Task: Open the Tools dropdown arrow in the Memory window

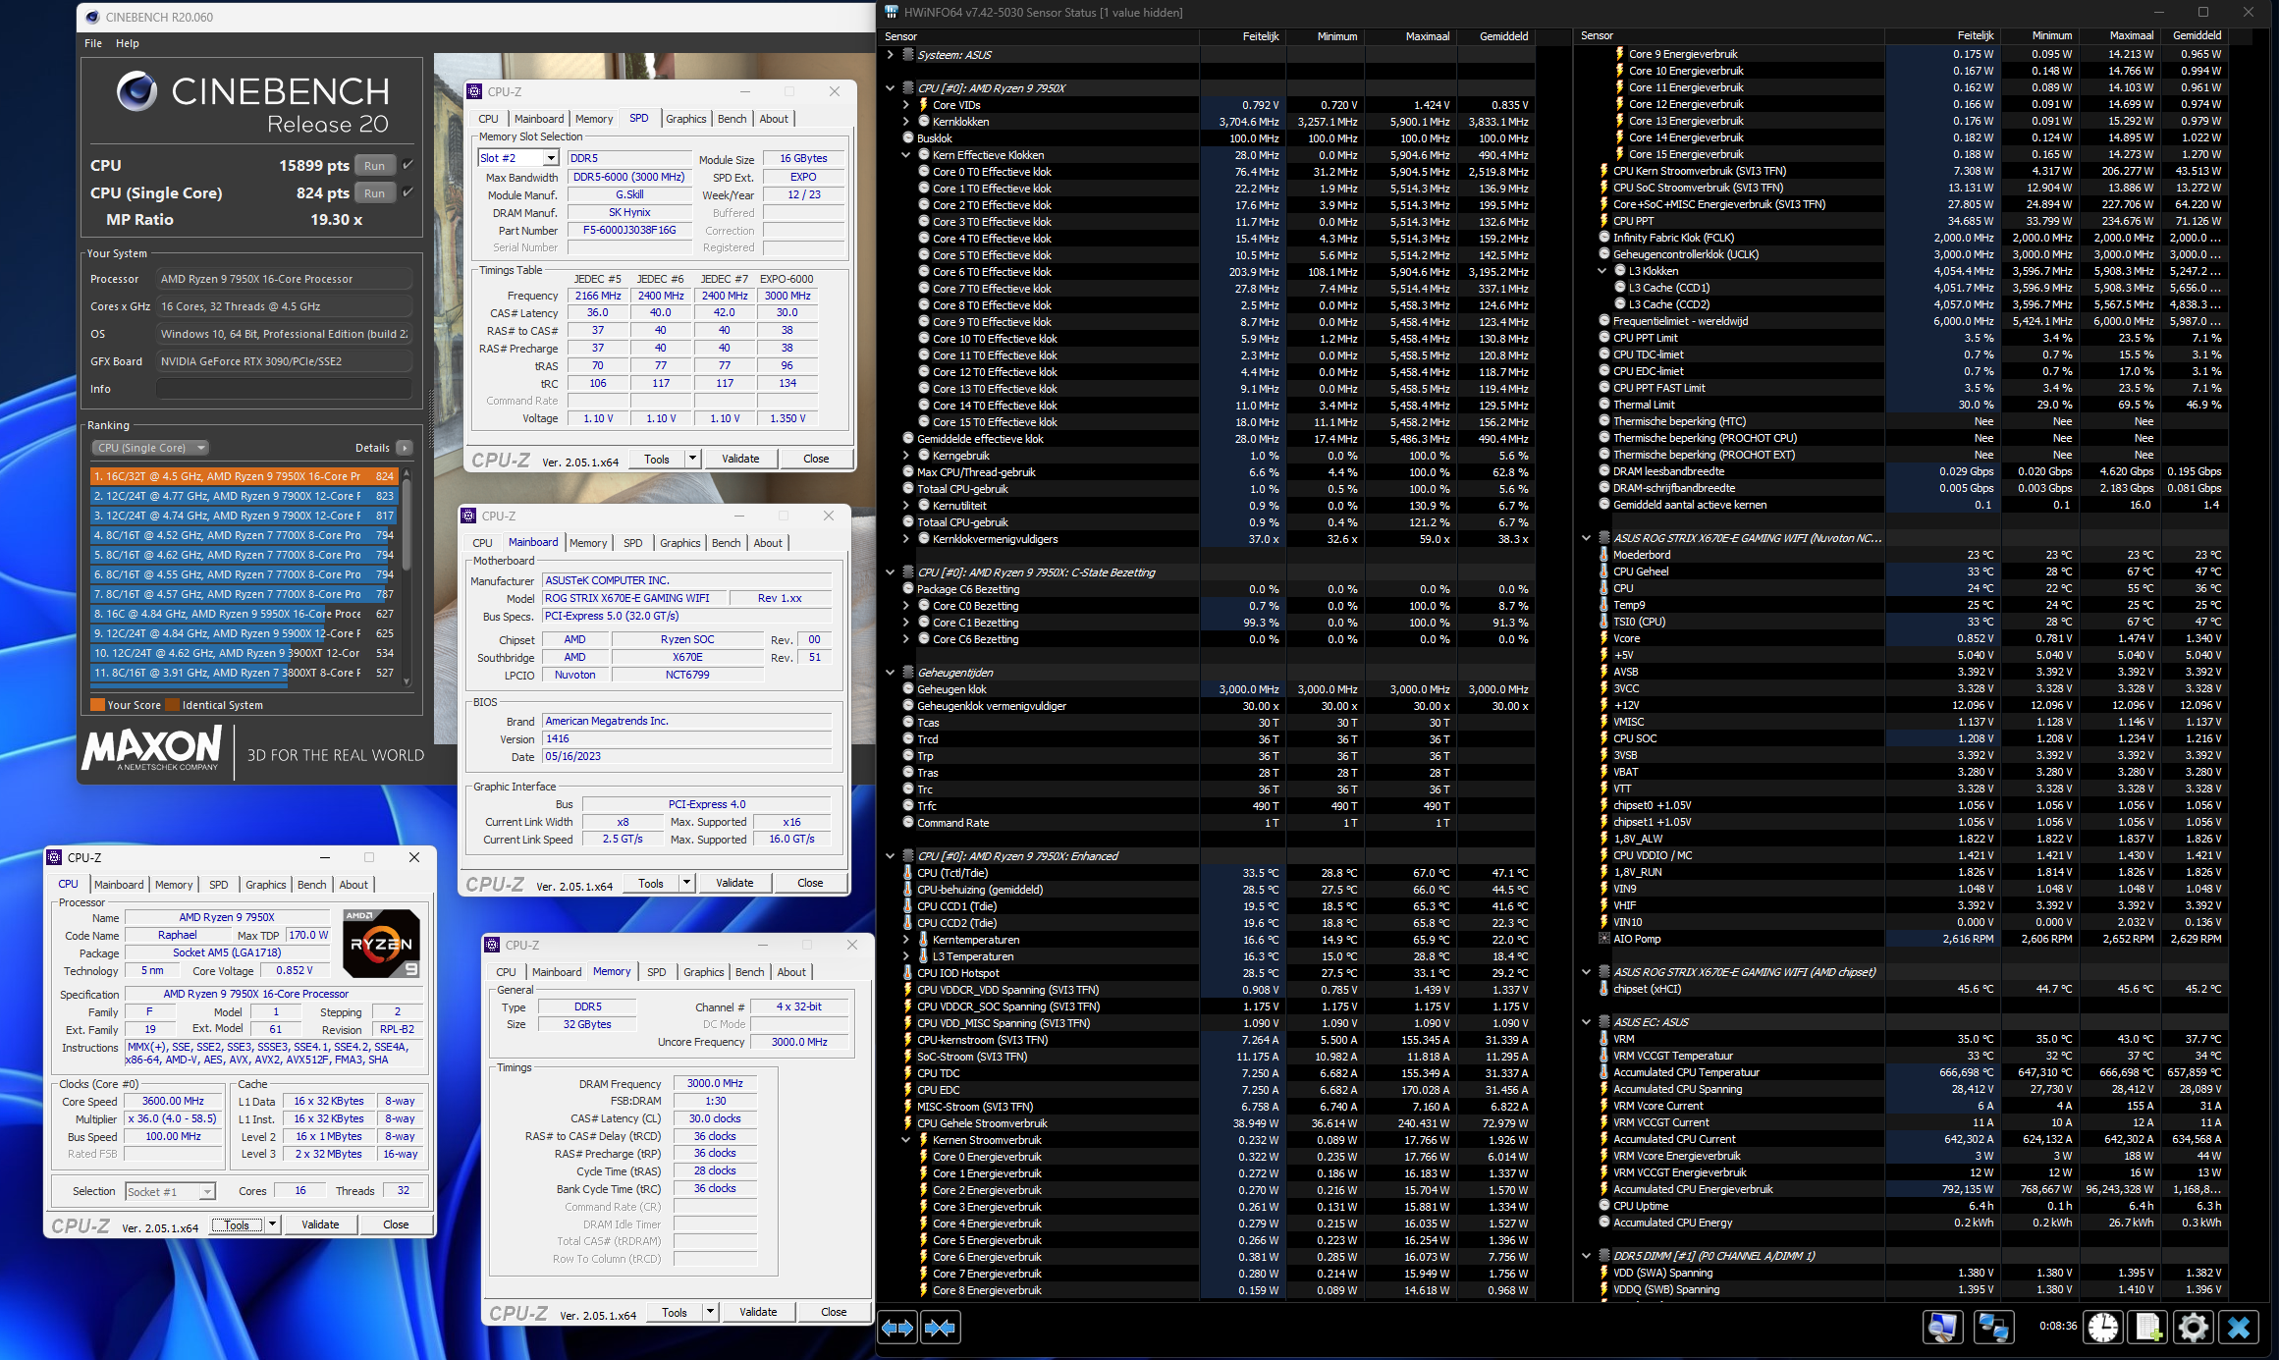Action: click(710, 1312)
